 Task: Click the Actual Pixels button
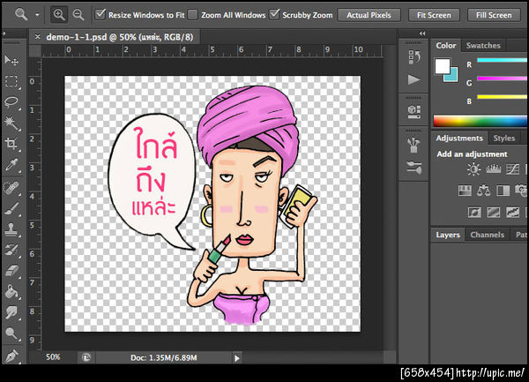coord(369,15)
